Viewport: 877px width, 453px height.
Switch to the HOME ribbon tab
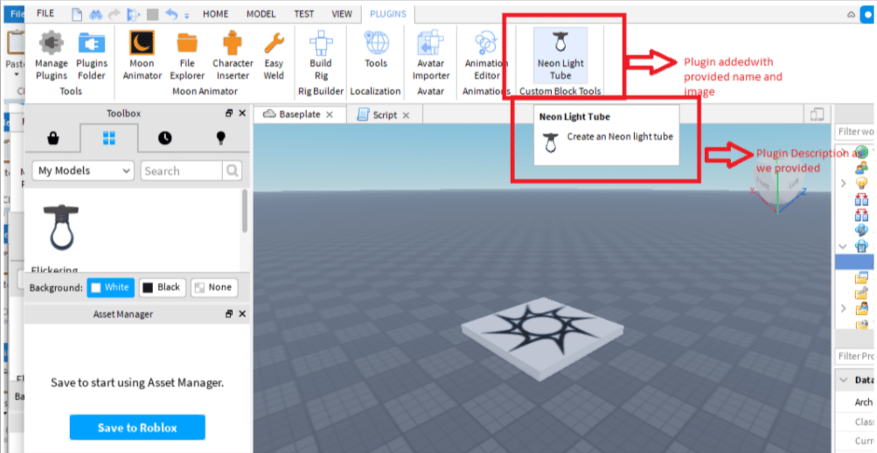(x=215, y=14)
